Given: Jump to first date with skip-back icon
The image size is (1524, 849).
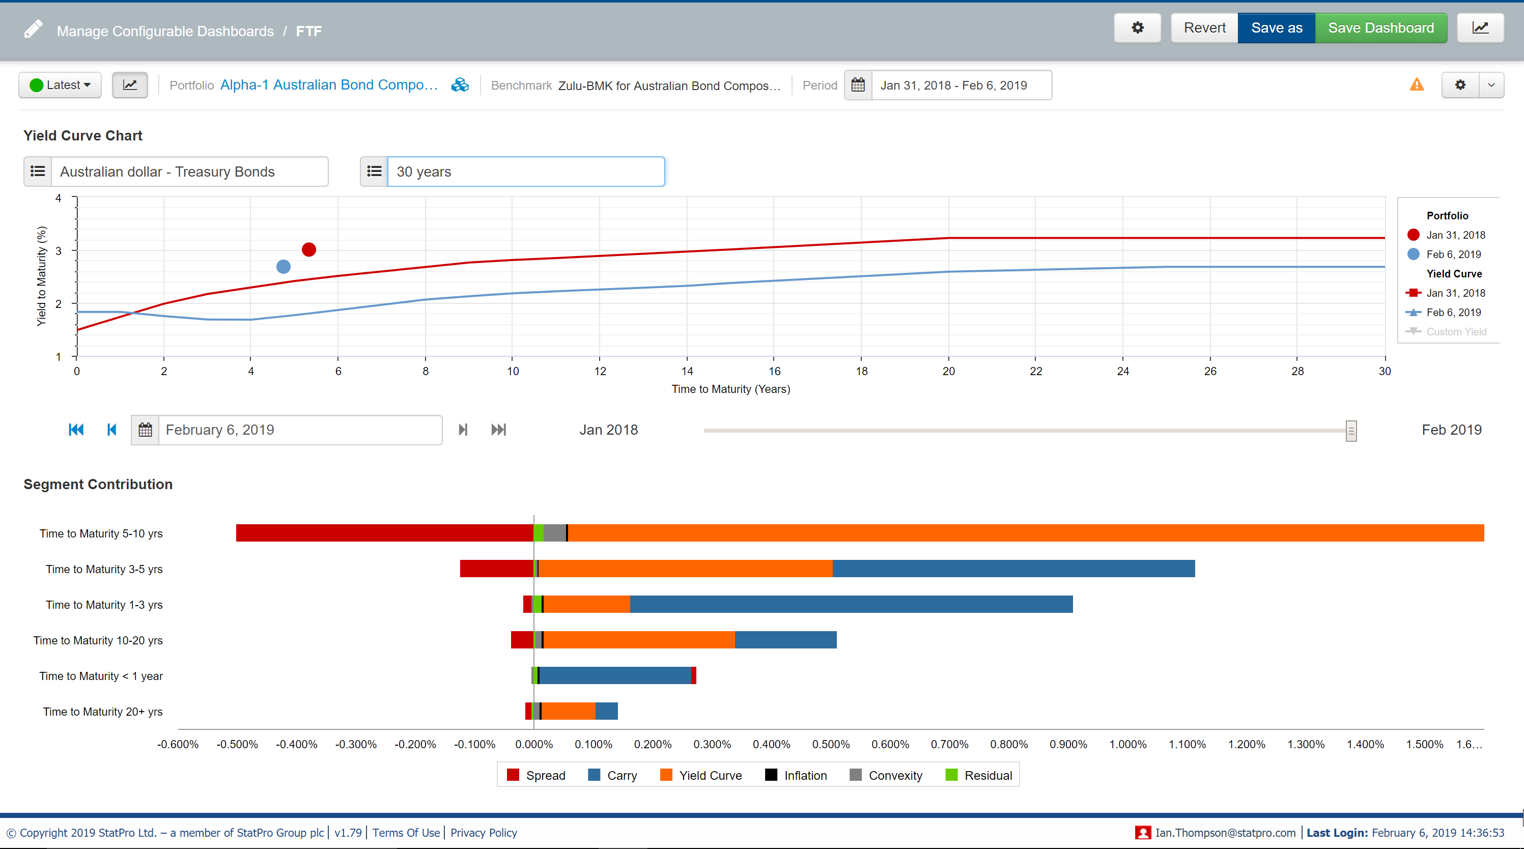Looking at the screenshot, I should tap(76, 430).
